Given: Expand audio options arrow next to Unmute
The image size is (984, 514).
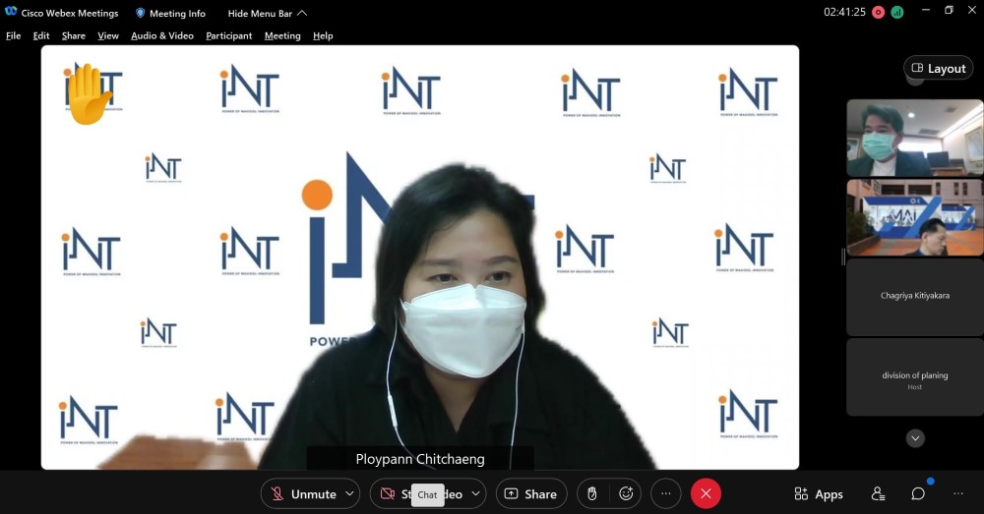Looking at the screenshot, I should pyautogui.click(x=350, y=494).
